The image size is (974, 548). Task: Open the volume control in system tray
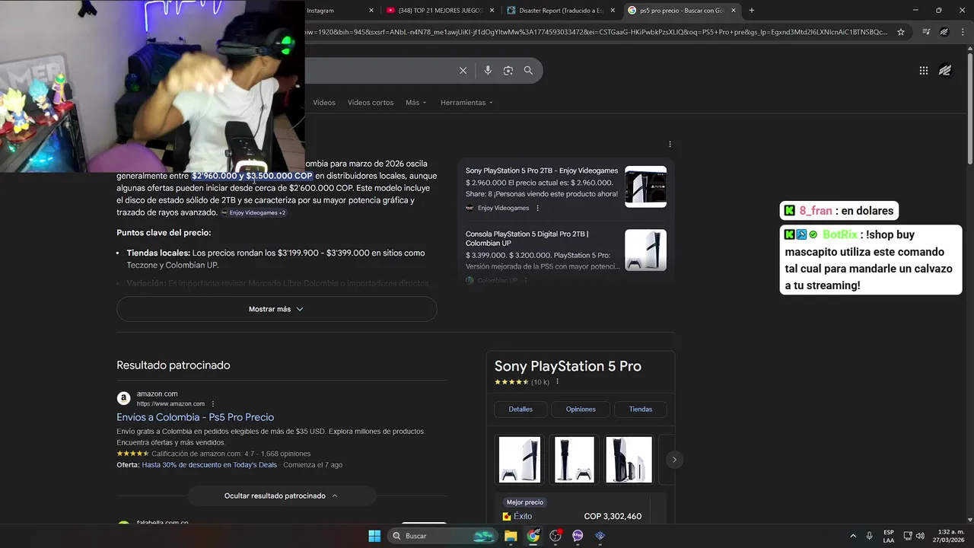pyautogui.click(x=921, y=536)
